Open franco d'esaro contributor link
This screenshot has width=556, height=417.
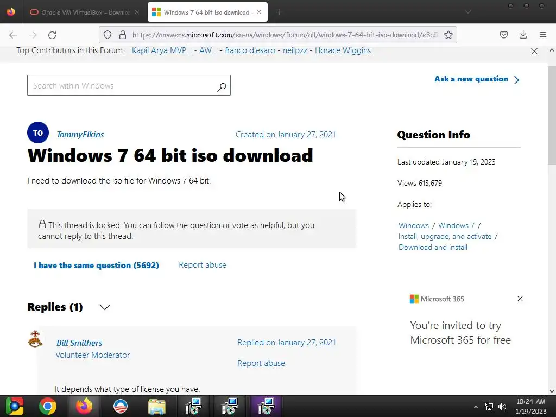(250, 50)
